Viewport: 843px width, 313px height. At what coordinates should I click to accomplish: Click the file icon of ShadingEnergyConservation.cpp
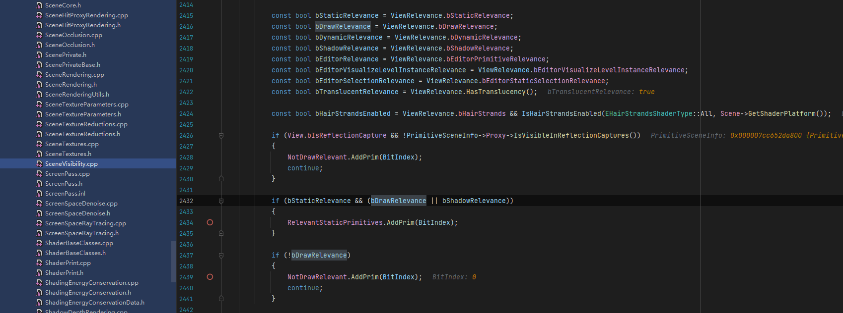coord(39,283)
